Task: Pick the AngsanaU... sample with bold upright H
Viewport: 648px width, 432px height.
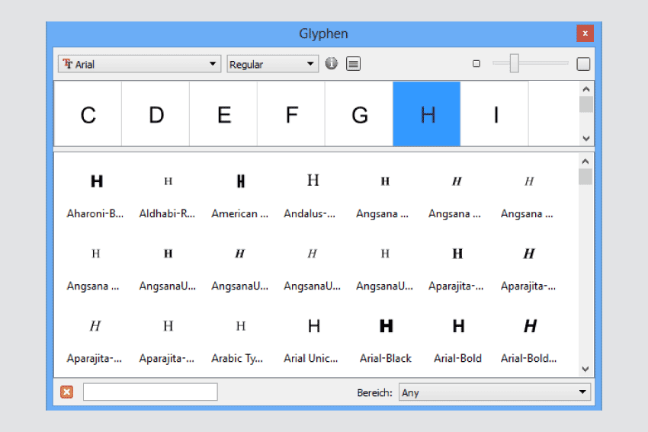Action: (168, 268)
